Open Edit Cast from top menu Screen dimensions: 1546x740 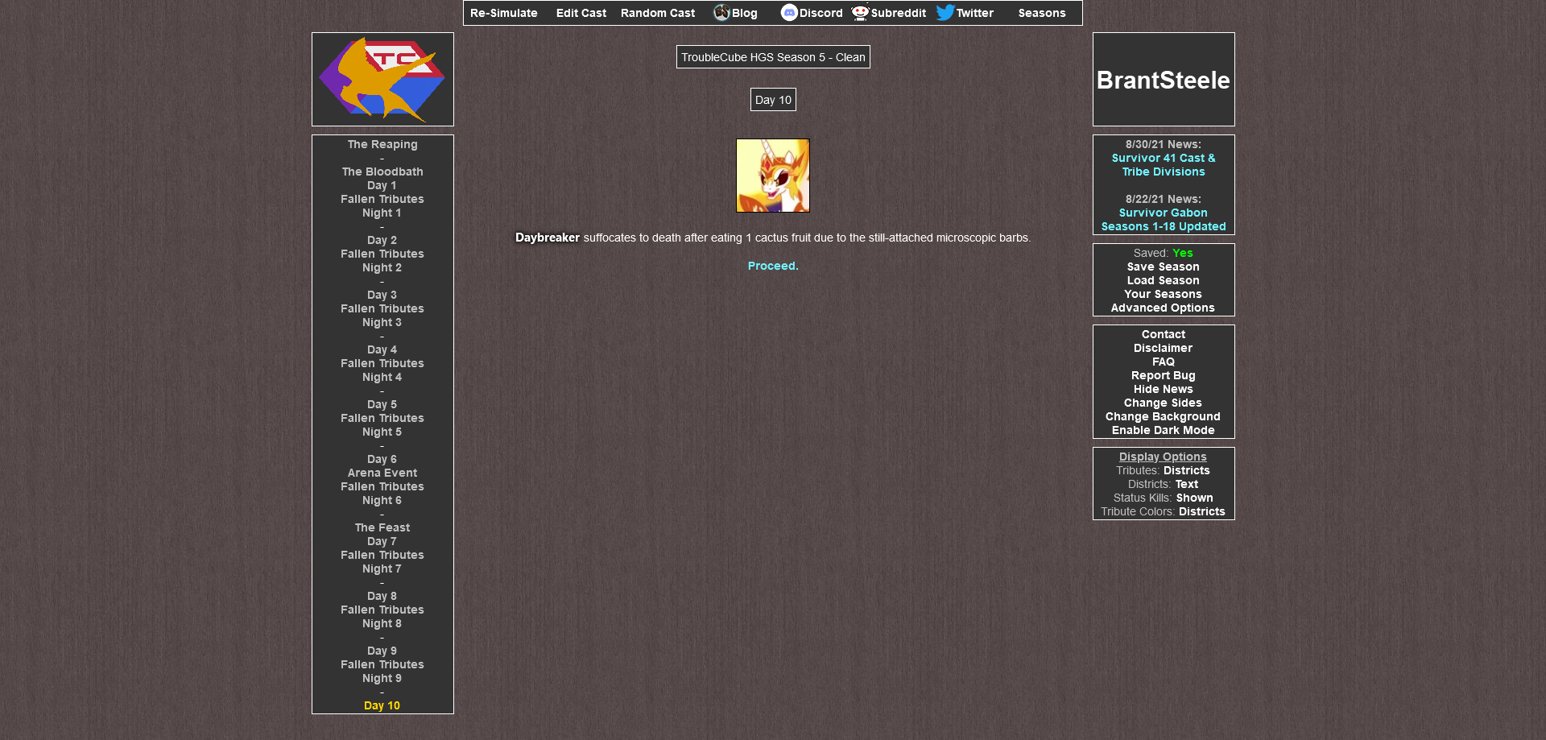(581, 13)
